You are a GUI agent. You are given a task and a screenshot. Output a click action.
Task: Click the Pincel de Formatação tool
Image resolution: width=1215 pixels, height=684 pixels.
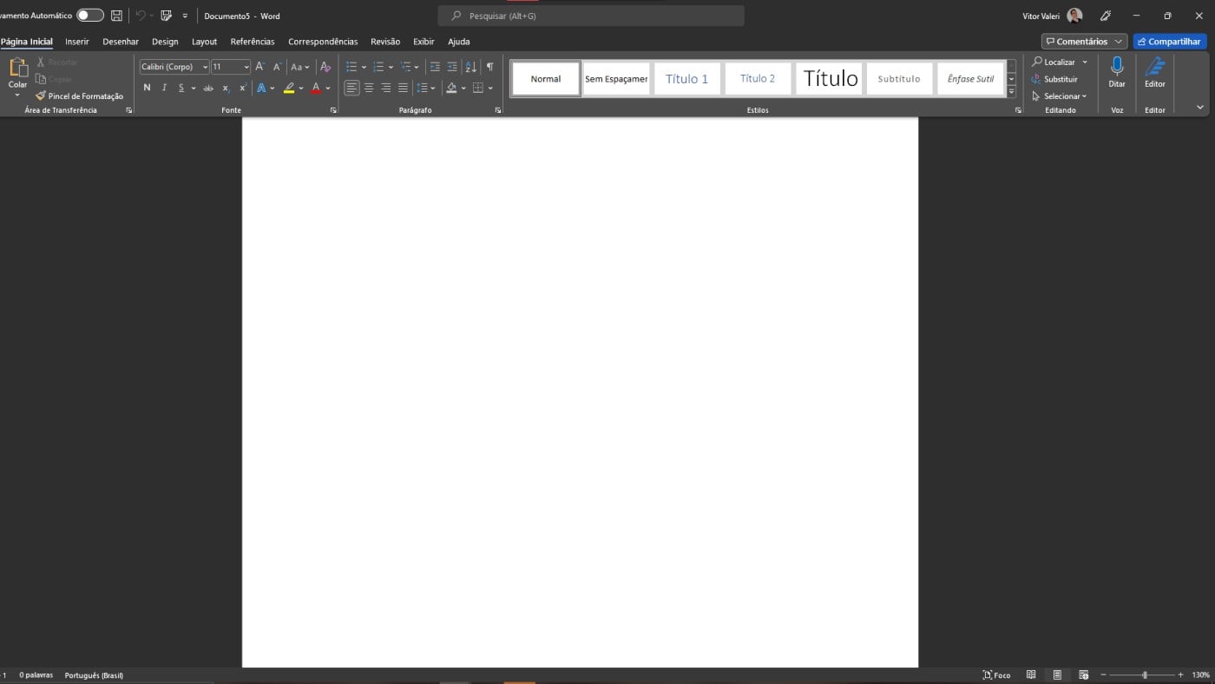[79, 95]
